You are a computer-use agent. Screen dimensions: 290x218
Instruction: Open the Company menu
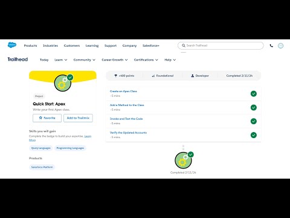coord(129,45)
